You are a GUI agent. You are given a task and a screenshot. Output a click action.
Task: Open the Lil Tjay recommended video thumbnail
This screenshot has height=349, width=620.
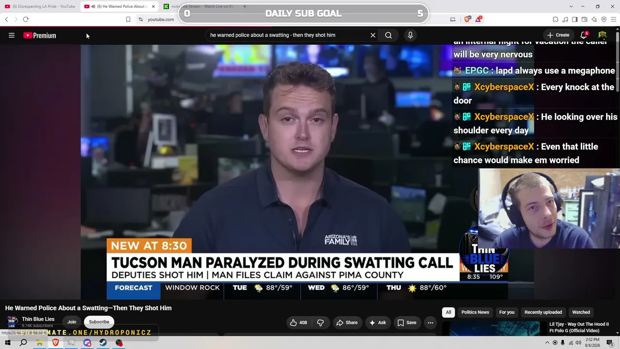494,329
